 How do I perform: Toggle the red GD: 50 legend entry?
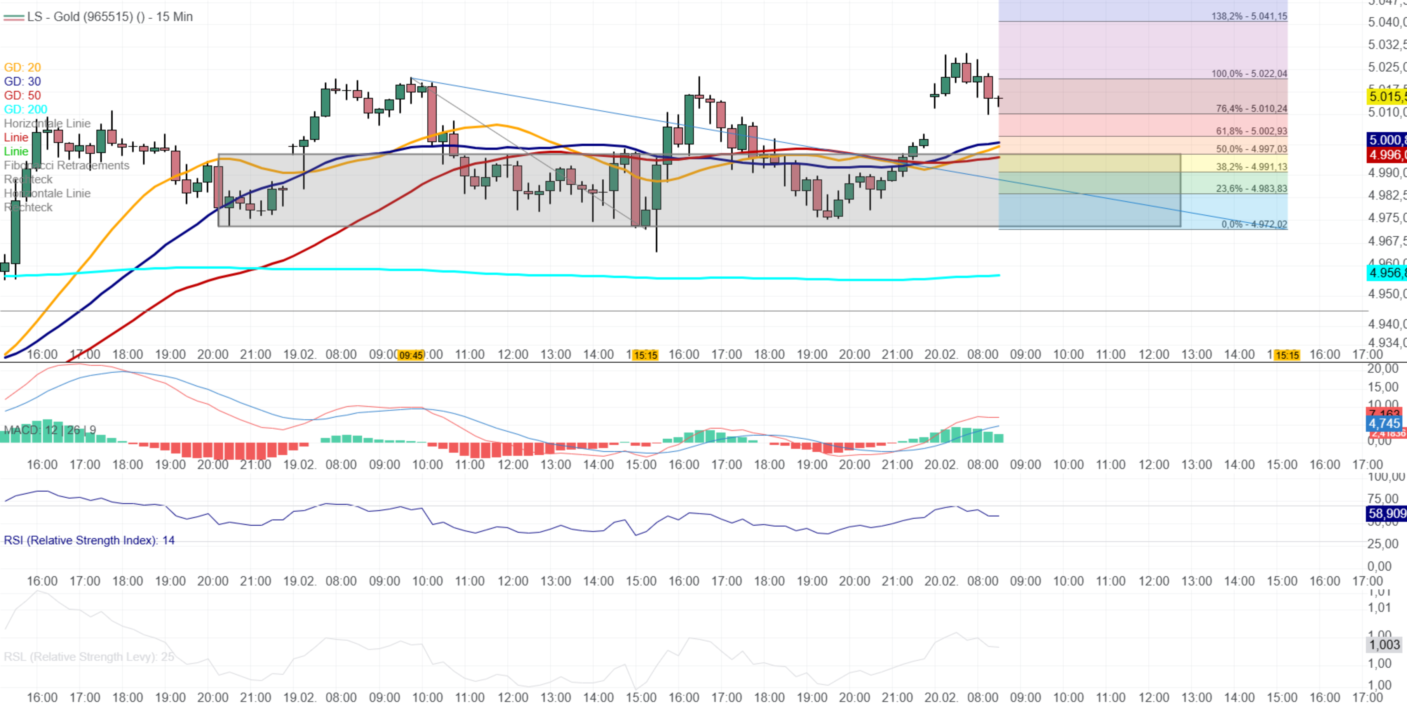(23, 96)
